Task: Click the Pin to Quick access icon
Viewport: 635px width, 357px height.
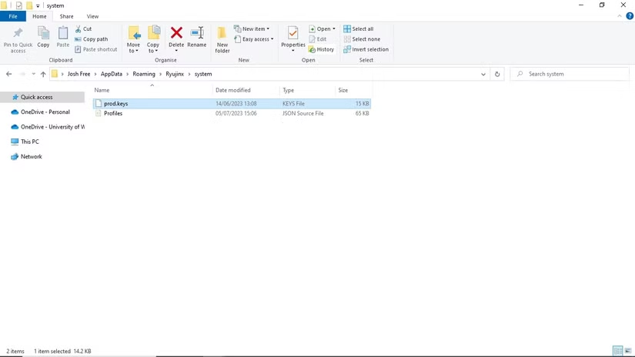Action: click(18, 33)
